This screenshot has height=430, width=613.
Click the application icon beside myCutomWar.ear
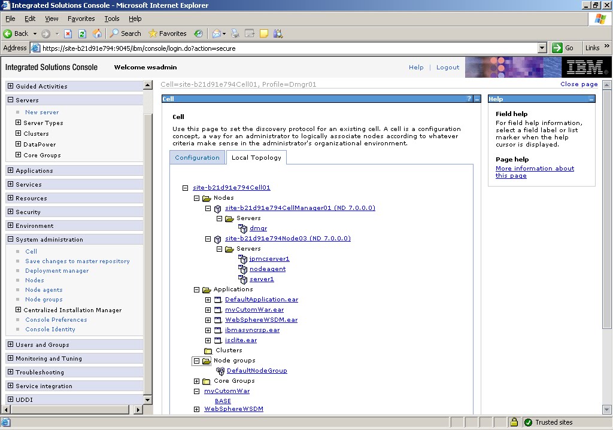click(x=218, y=310)
